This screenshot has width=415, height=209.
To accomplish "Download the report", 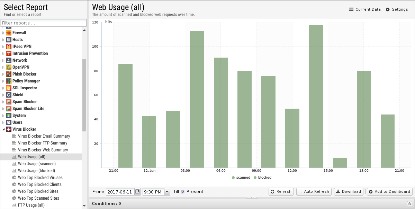I will [x=349, y=191].
